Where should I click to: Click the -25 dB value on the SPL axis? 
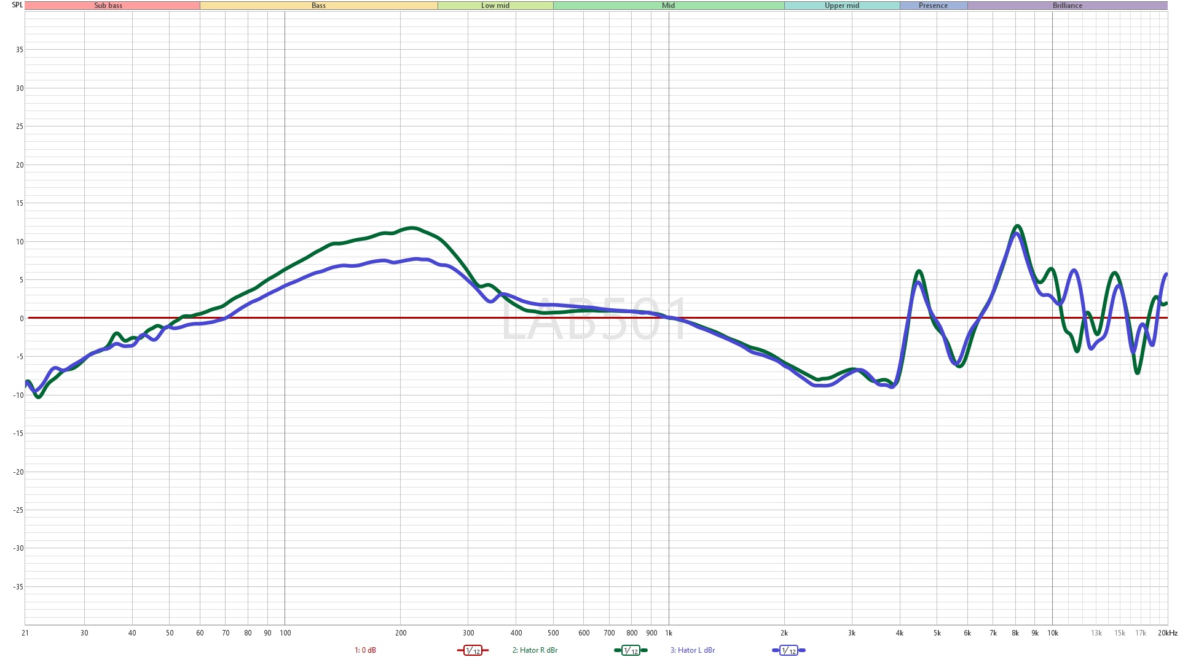pos(18,510)
